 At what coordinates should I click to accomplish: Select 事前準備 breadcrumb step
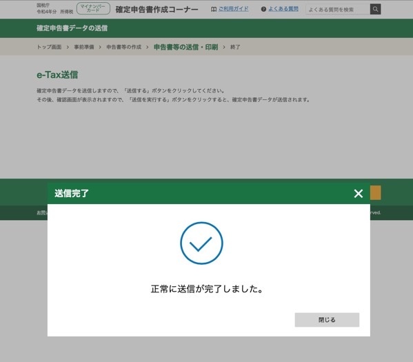[83, 47]
